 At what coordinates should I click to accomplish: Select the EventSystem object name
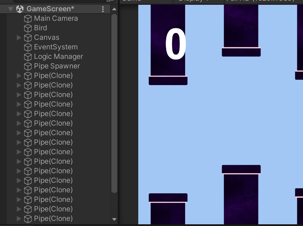pos(56,47)
